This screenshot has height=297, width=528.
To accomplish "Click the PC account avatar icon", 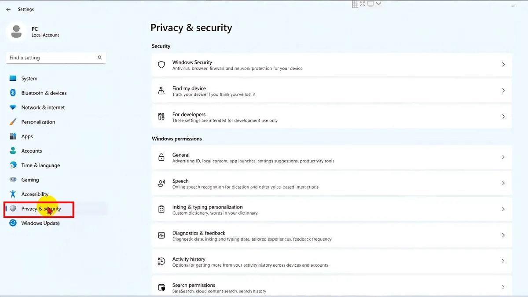I will [x=16, y=31].
